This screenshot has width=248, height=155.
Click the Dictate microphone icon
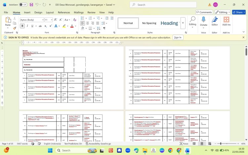click(x=204, y=19)
